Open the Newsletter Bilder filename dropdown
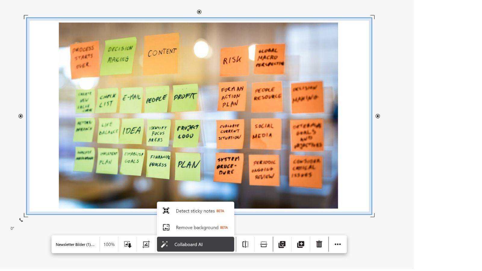 coord(75,244)
